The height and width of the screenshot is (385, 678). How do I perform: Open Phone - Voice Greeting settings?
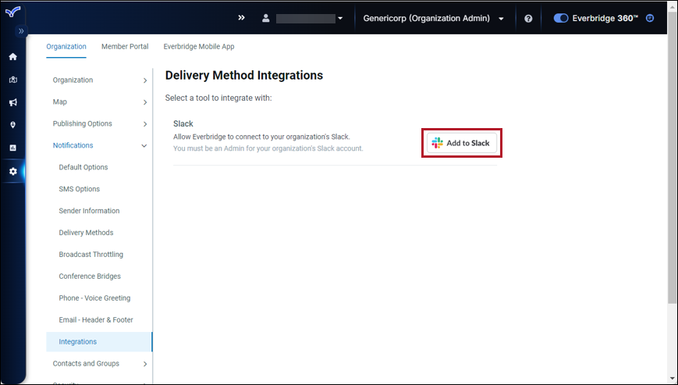[x=94, y=298]
